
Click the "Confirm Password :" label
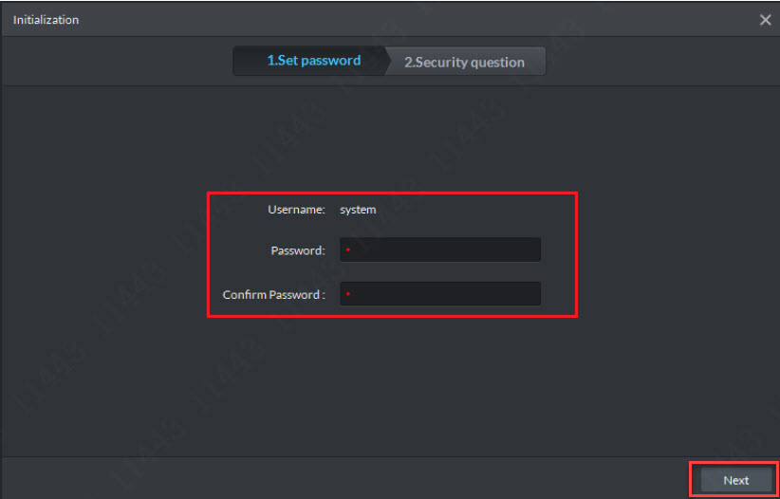[x=273, y=295]
